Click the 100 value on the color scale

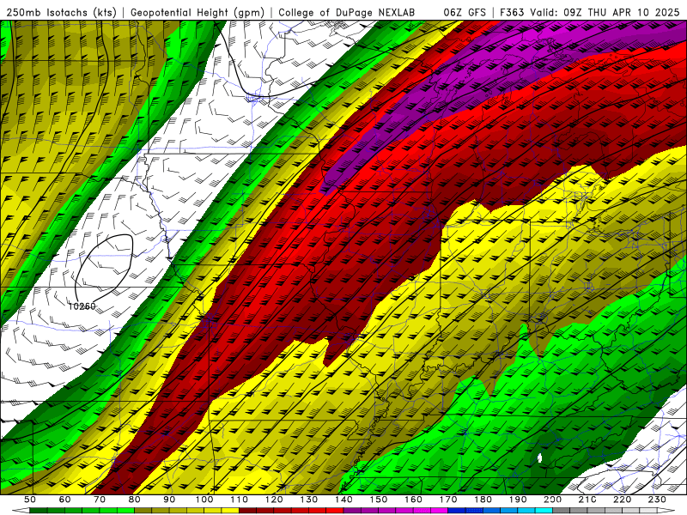point(204,500)
